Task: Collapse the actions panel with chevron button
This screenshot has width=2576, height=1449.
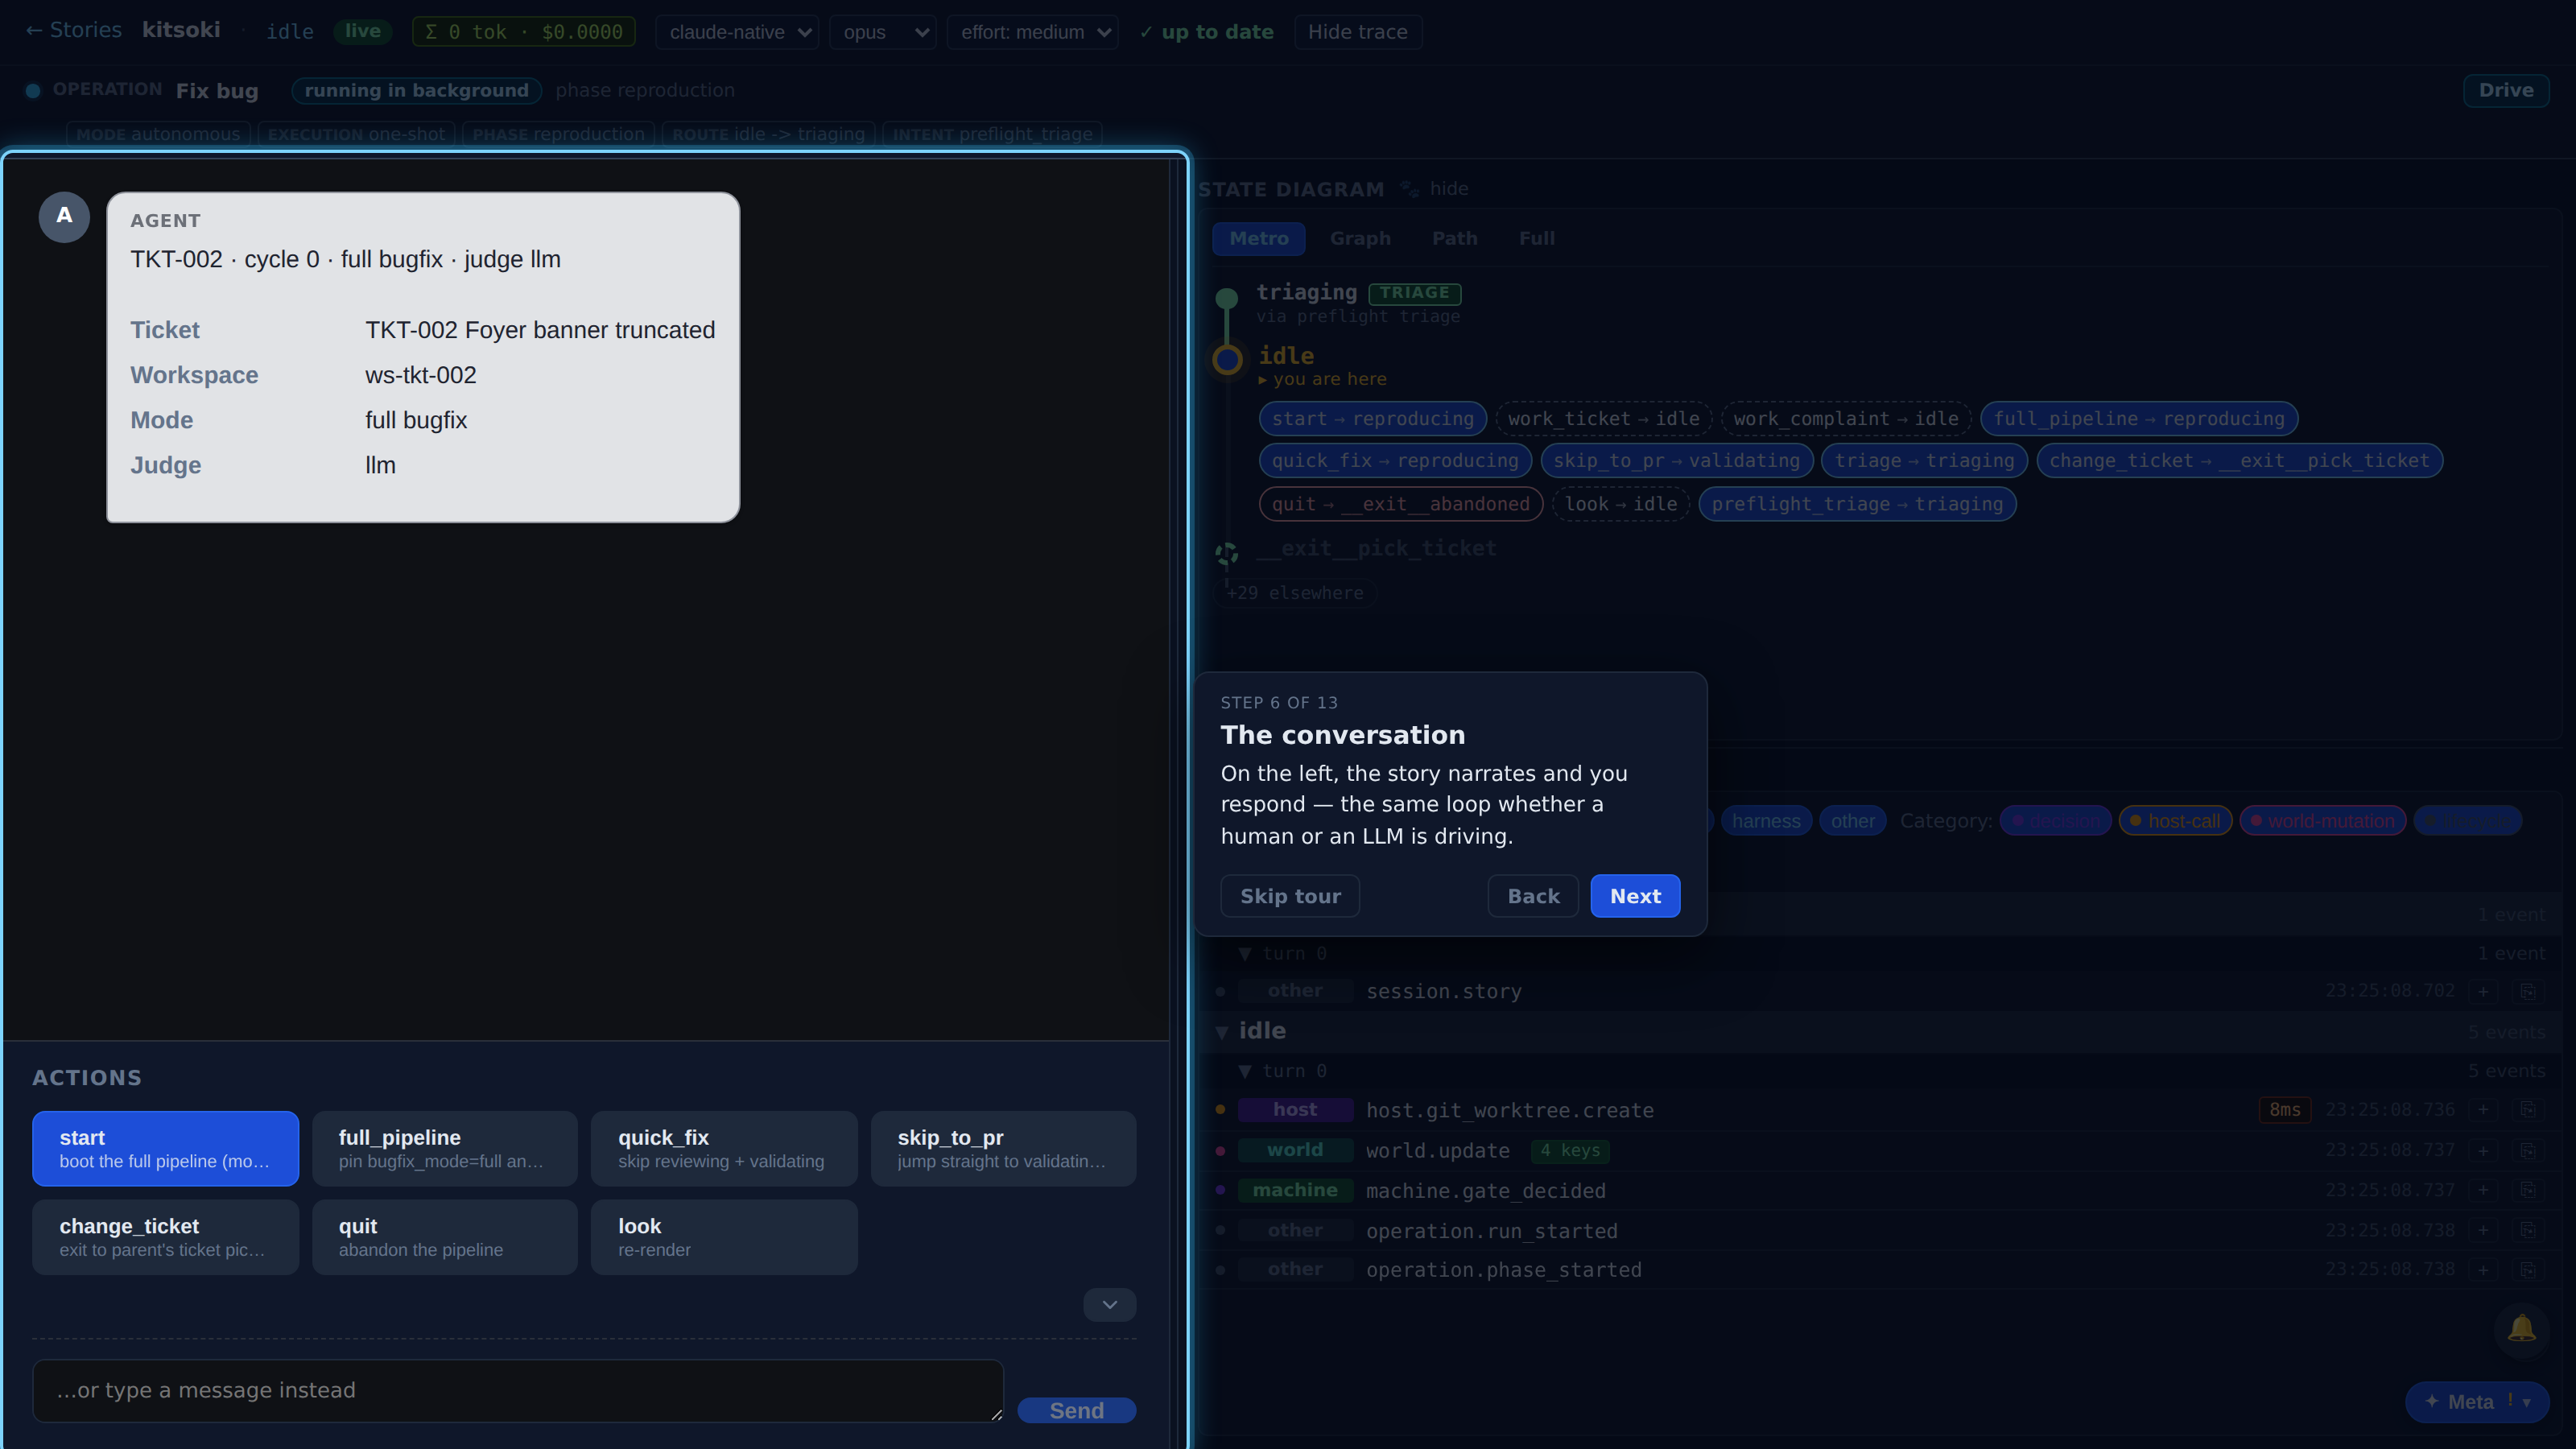Action: [1109, 1304]
